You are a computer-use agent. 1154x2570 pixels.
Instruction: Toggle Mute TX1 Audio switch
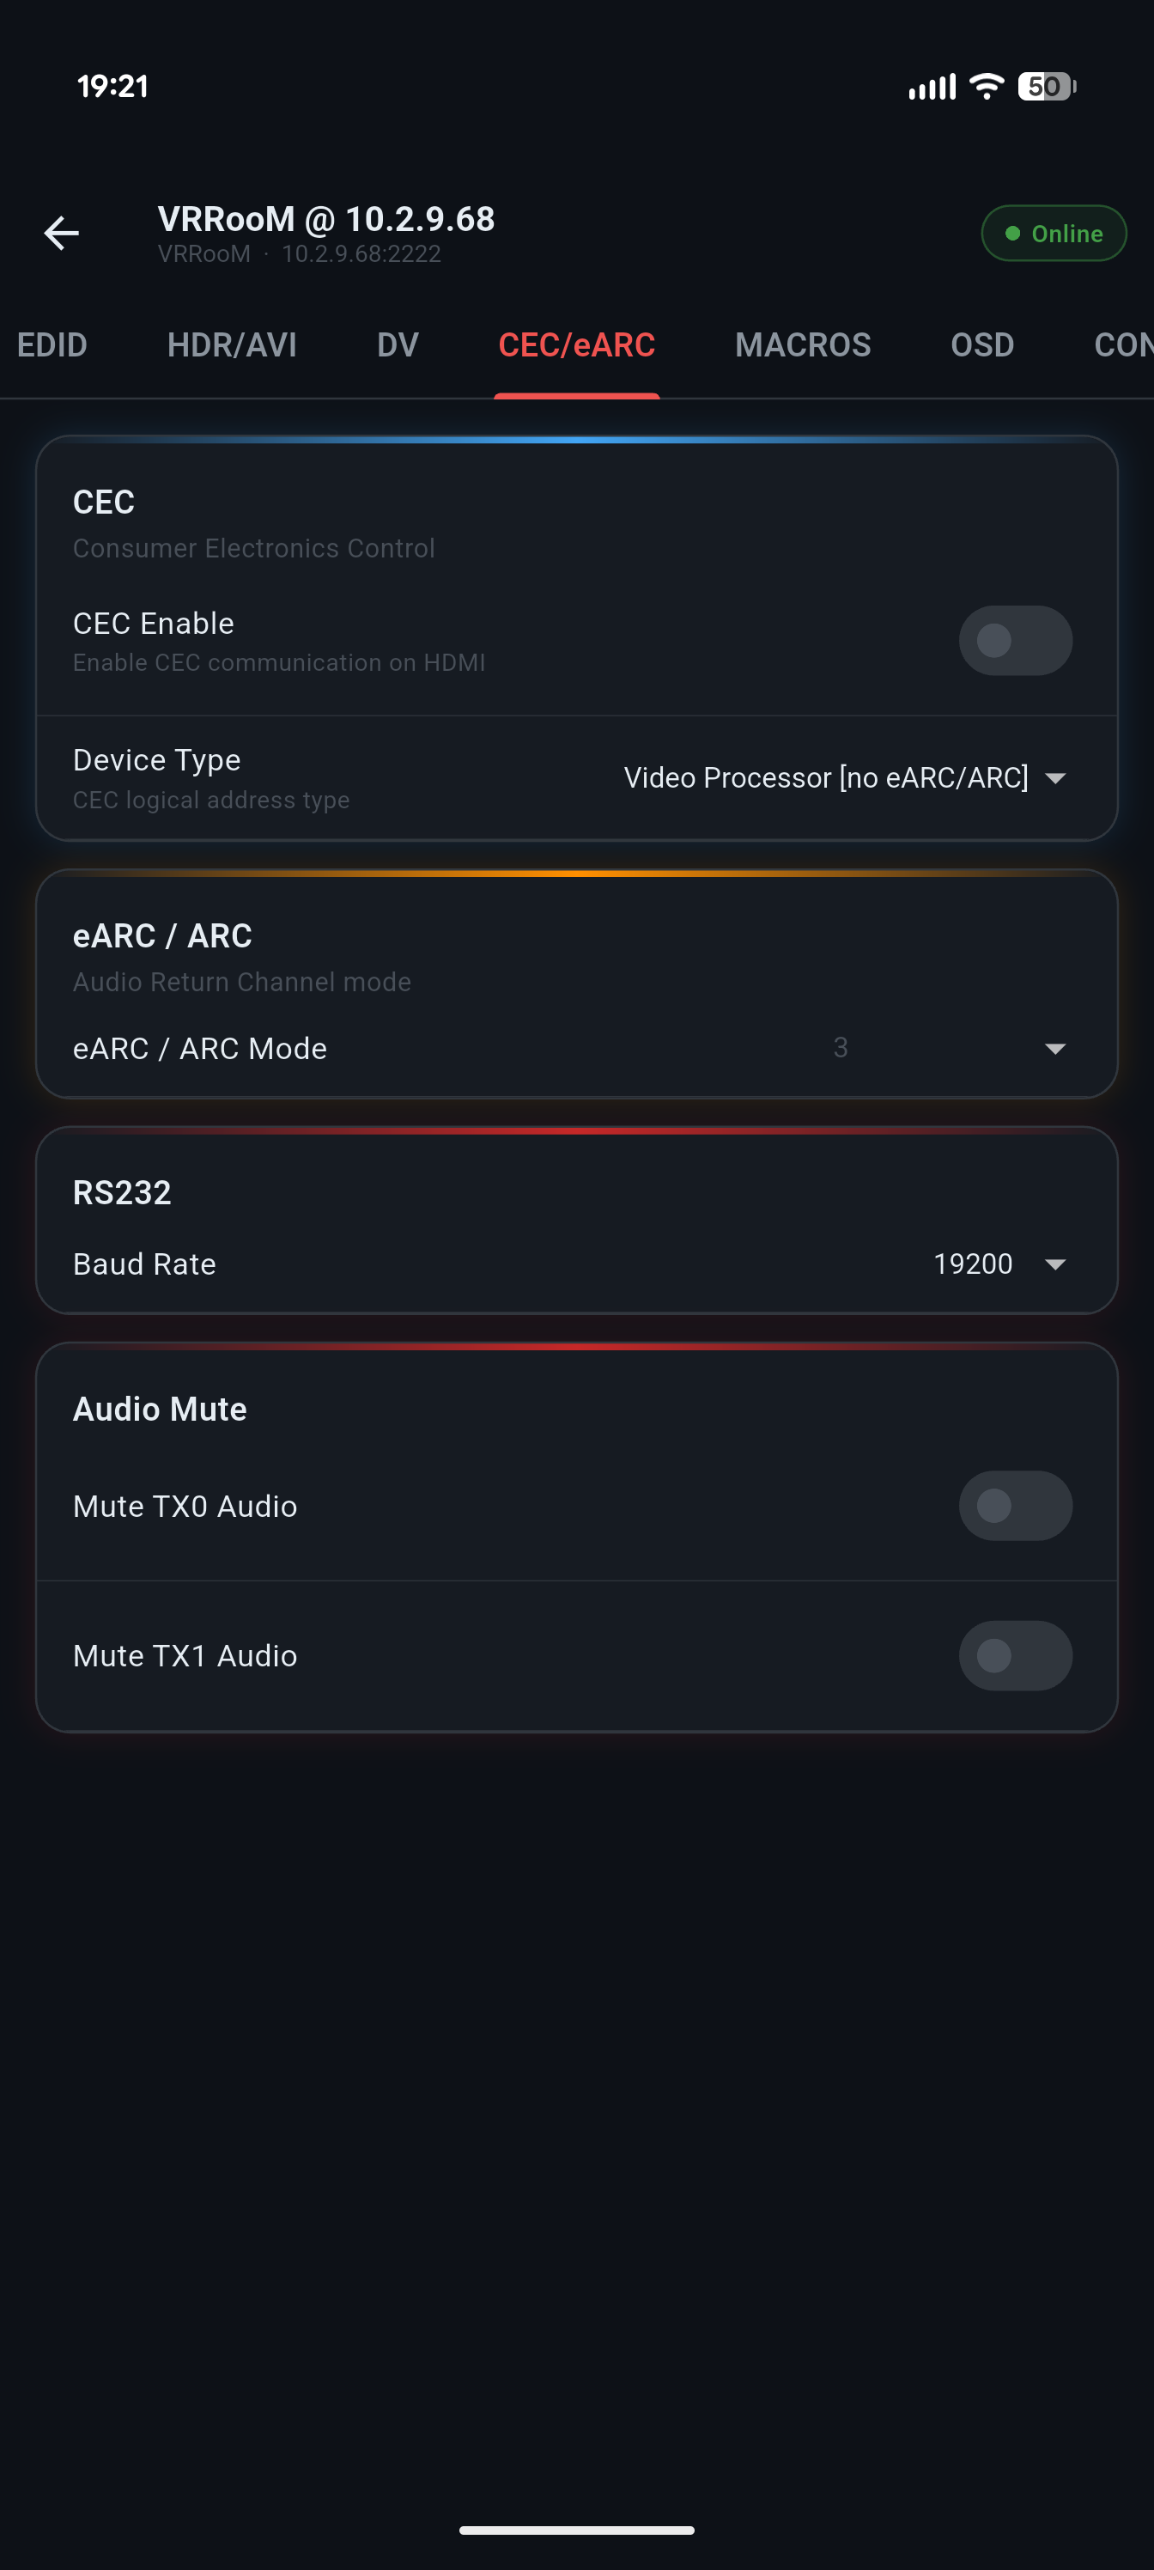[1014, 1655]
